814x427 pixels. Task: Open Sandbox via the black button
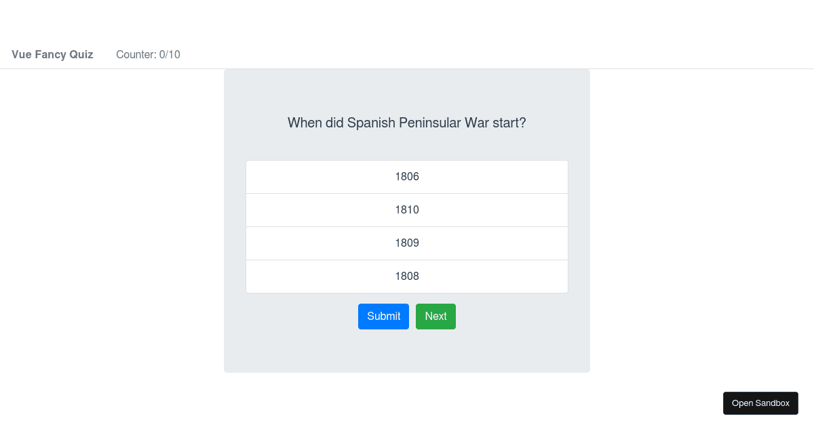(760, 403)
